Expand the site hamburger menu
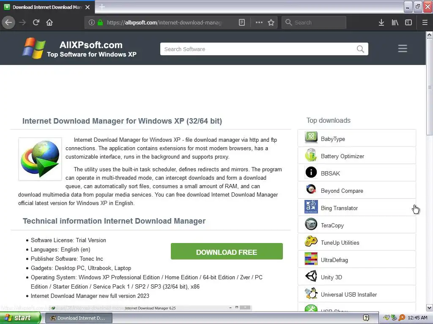 tap(403, 49)
